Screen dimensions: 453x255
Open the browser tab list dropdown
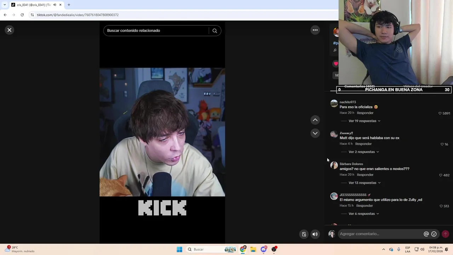5,5
